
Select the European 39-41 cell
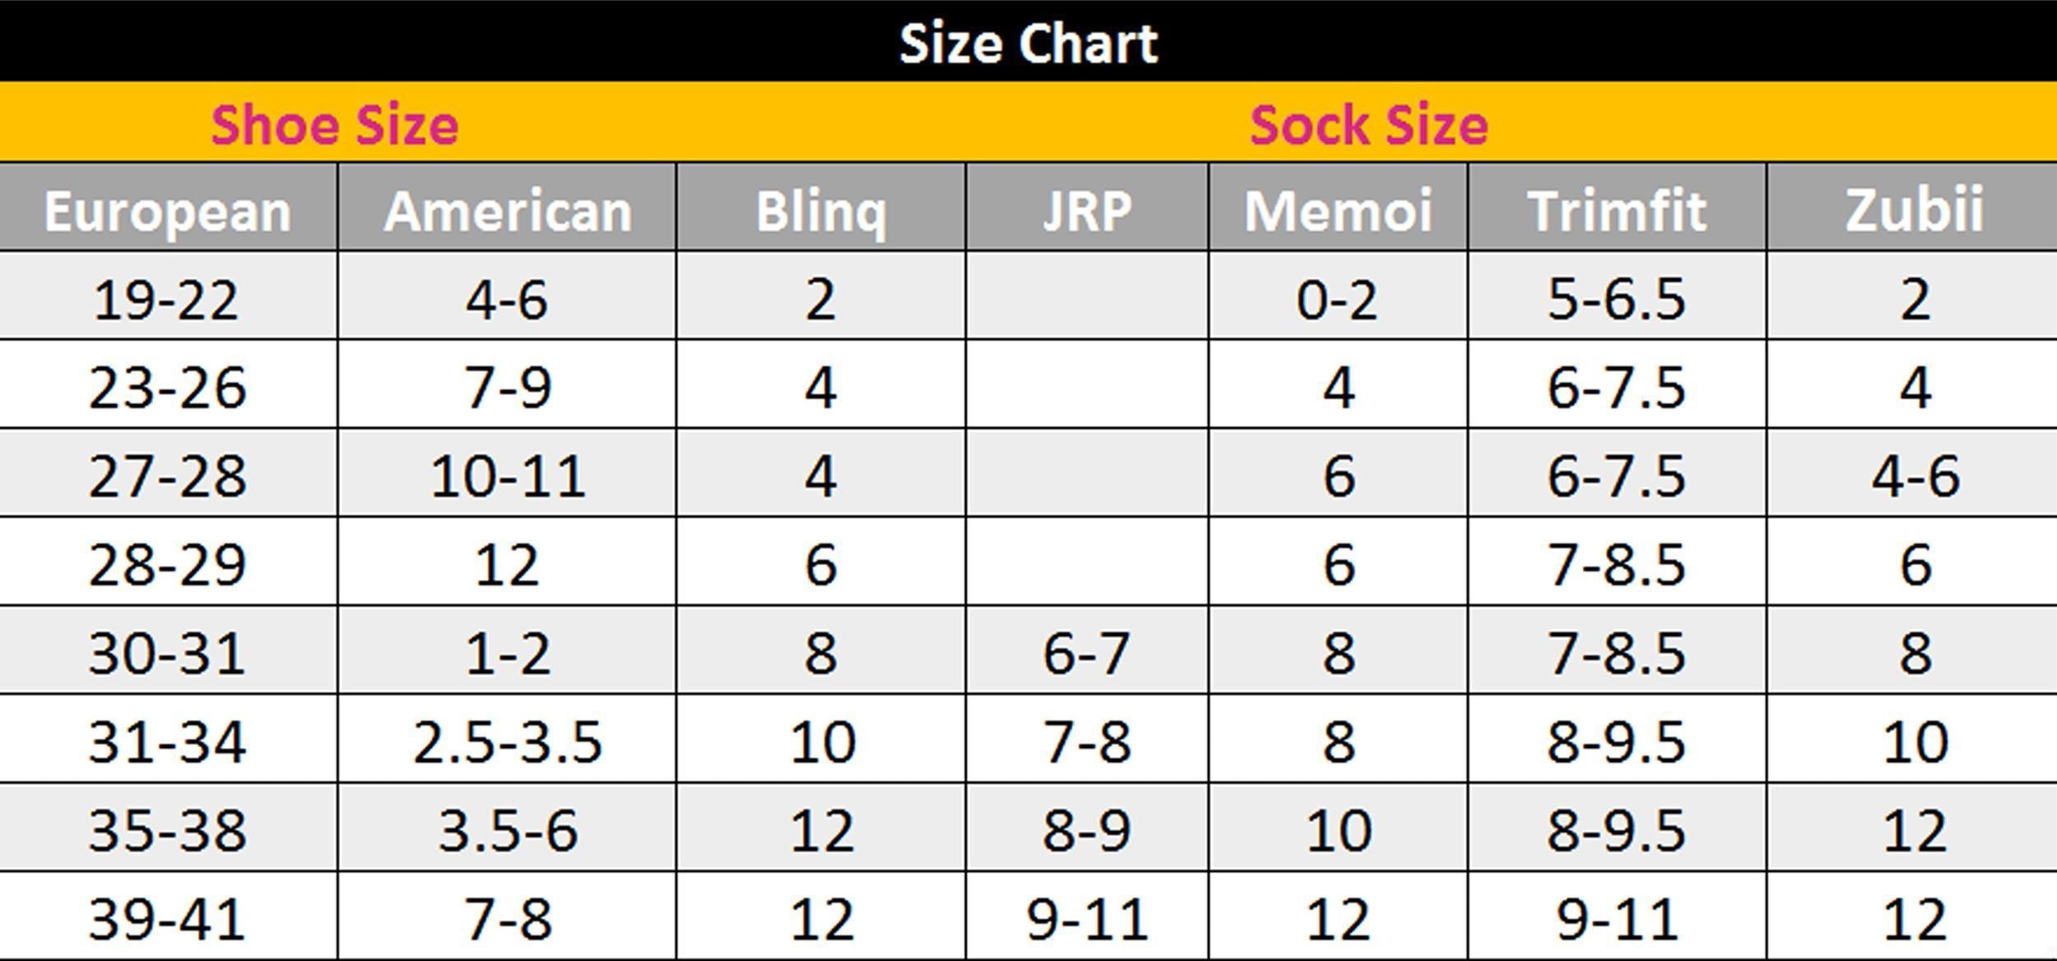click(167, 919)
